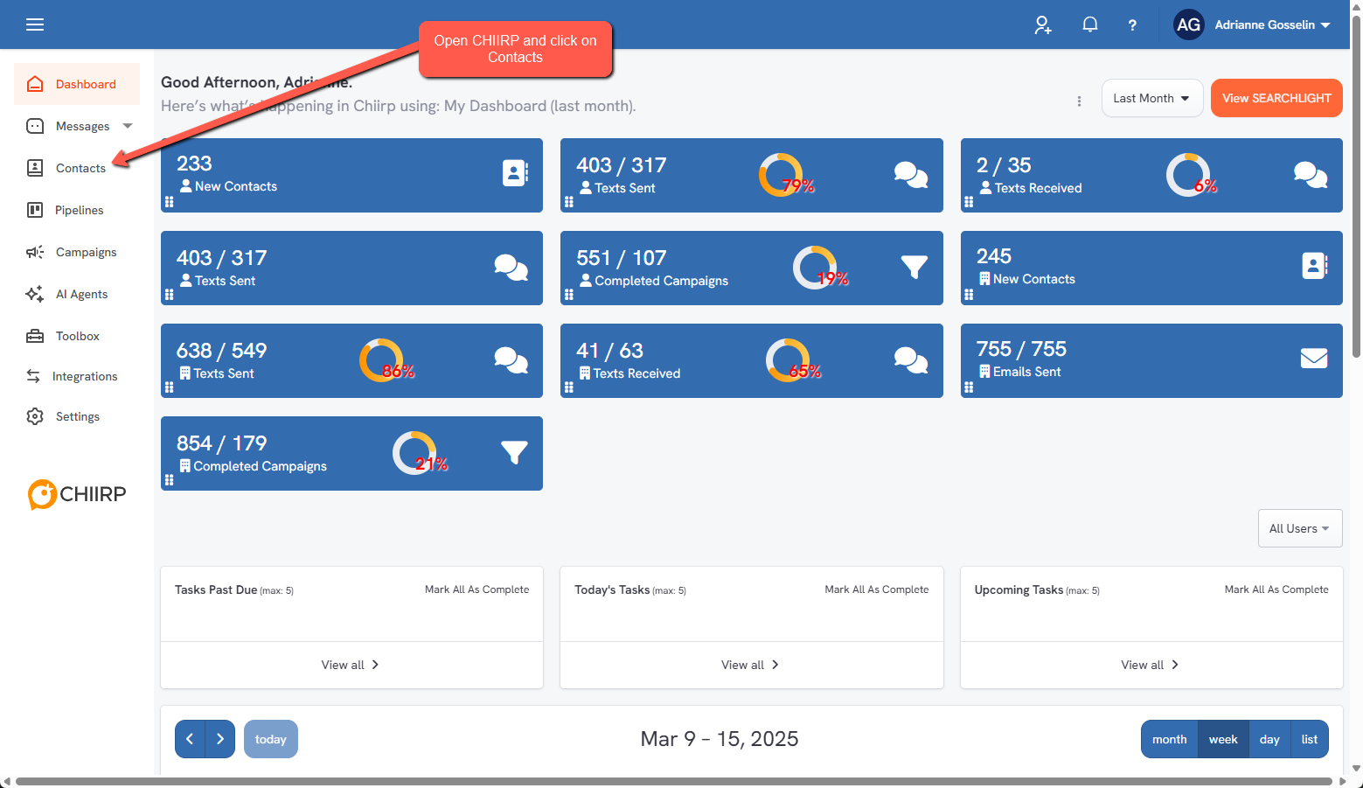
Task: Go to Campaigns in the sidebar
Action: pos(86,252)
